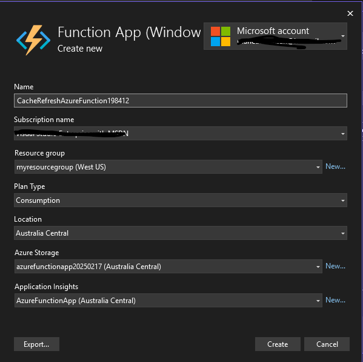Open the Azure Storage dropdown arrow
Image resolution: width=363 pixels, height=362 pixels.
[x=318, y=267]
